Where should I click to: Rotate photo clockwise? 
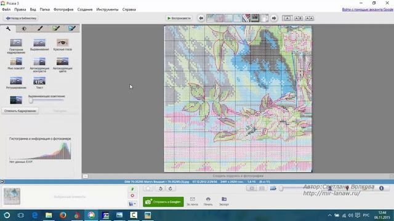[170, 188]
